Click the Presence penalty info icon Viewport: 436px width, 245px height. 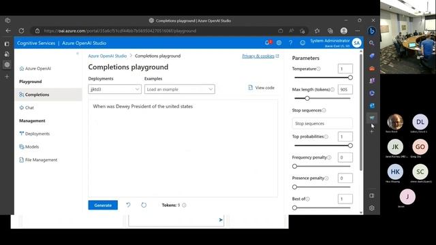coord(326,178)
